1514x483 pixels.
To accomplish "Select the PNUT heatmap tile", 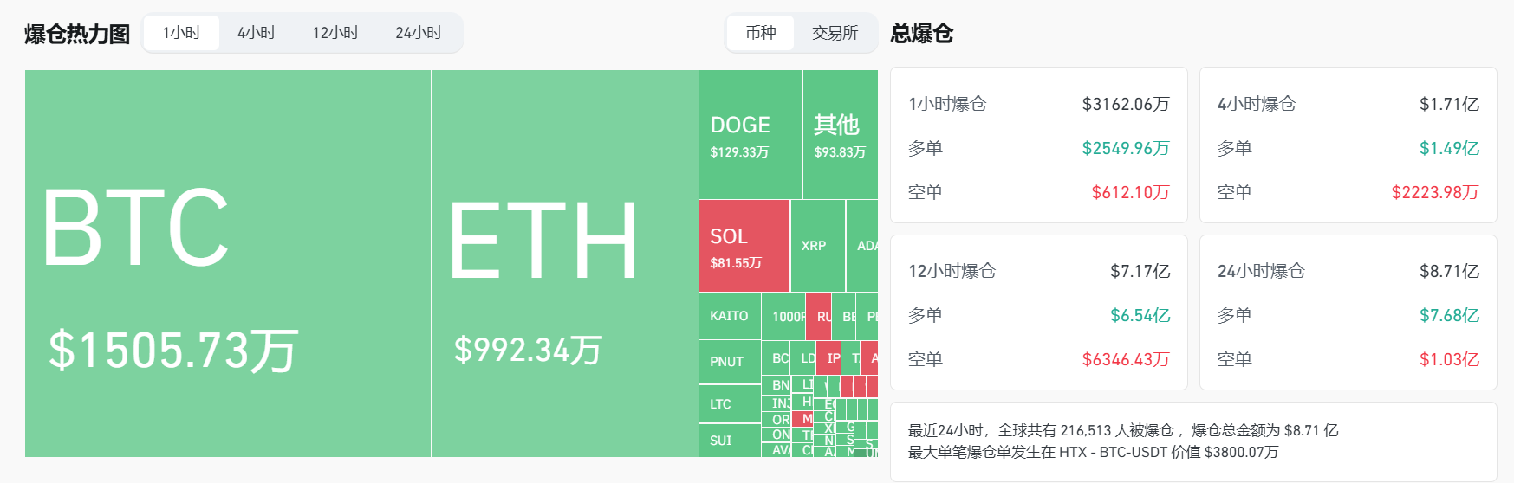I will 730,362.
